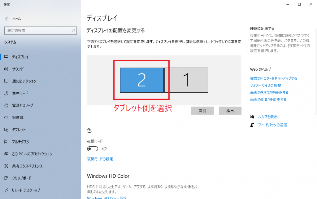This screenshot has height=199, width=317.
Task: Open サウンド settings category
Action: (x=18, y=69)
